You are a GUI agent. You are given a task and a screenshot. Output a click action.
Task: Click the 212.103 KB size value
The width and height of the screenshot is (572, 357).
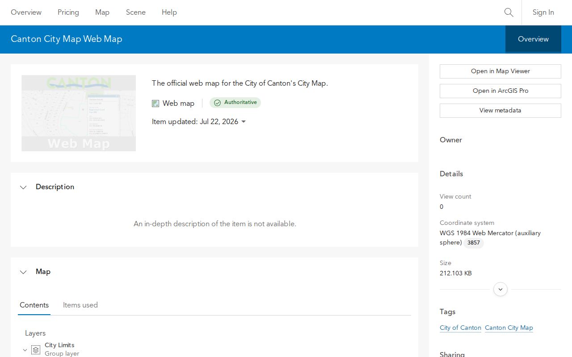click(456, 273)
